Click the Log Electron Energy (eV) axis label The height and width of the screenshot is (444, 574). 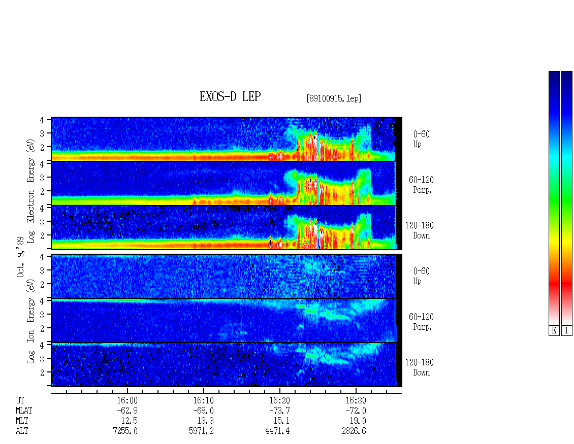30,191
